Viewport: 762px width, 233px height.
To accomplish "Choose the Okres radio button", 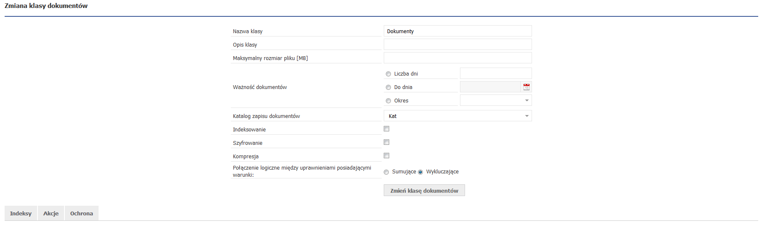I will [388, 101].
